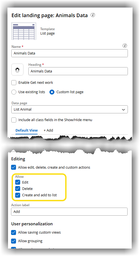The width and height of the screenshot is (140, 256).
Task: Click the Heading input field
Action: tap(78, 71)
